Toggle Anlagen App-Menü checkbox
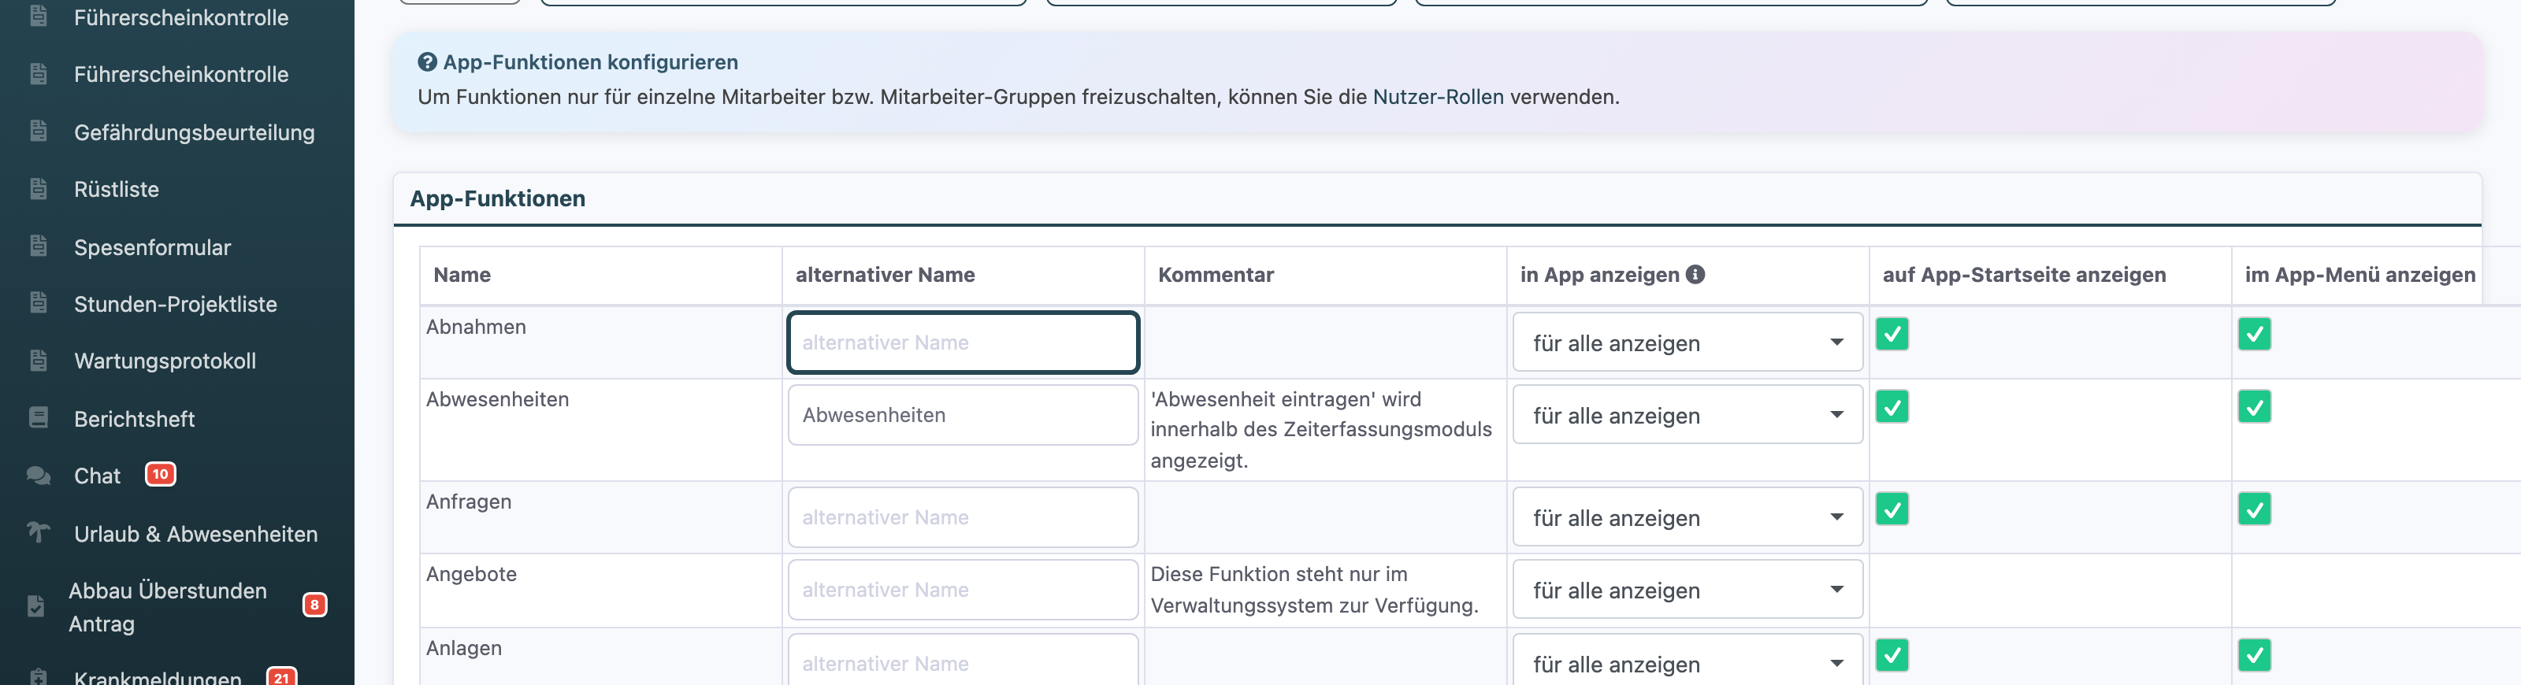The height and width of the screenshot is (685, 2521). [2254, 654]
